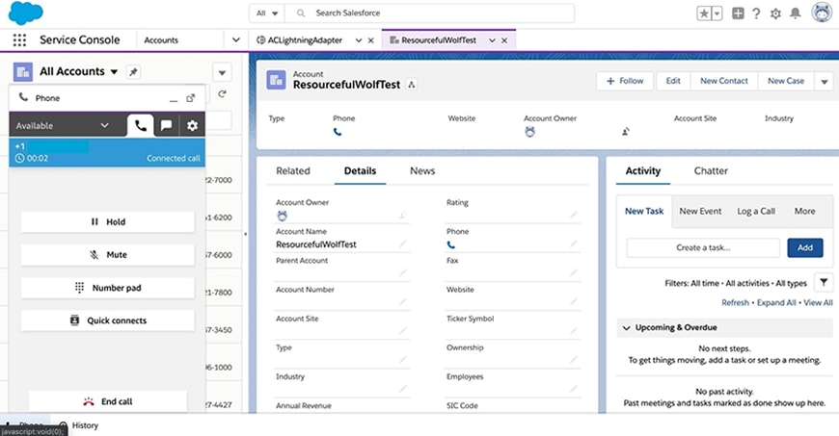The image size is (839, 436).
Task: Open History in the utility bar
Action: pos(79,425)
